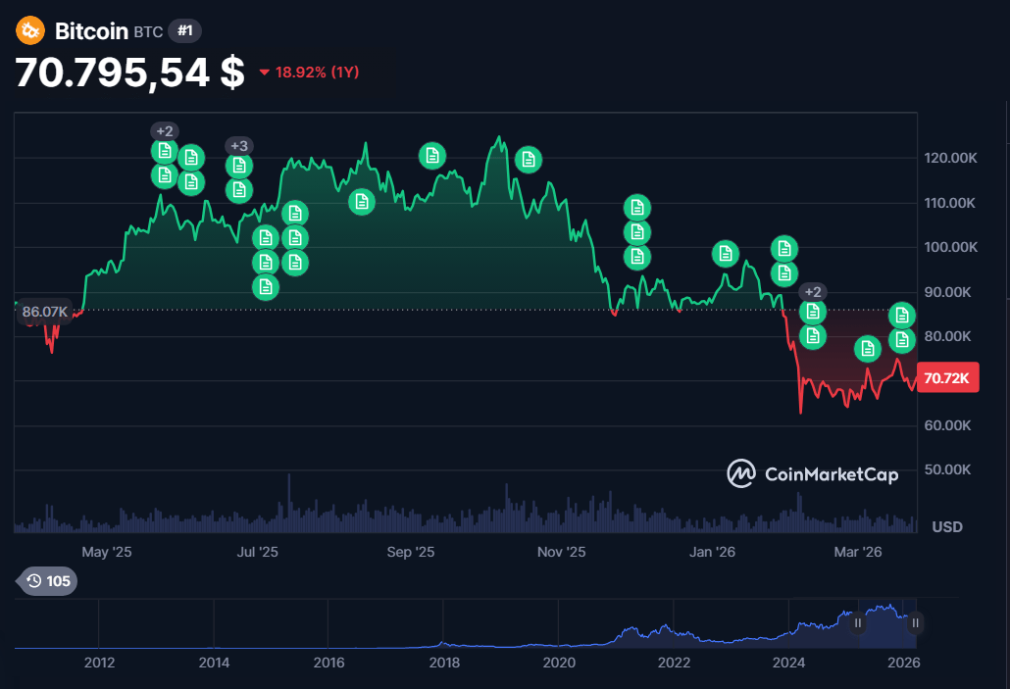The width and height of the screenshot is (1010, 689).
Task: Click the red 70.72K current price tag
Action: [947, 378]
